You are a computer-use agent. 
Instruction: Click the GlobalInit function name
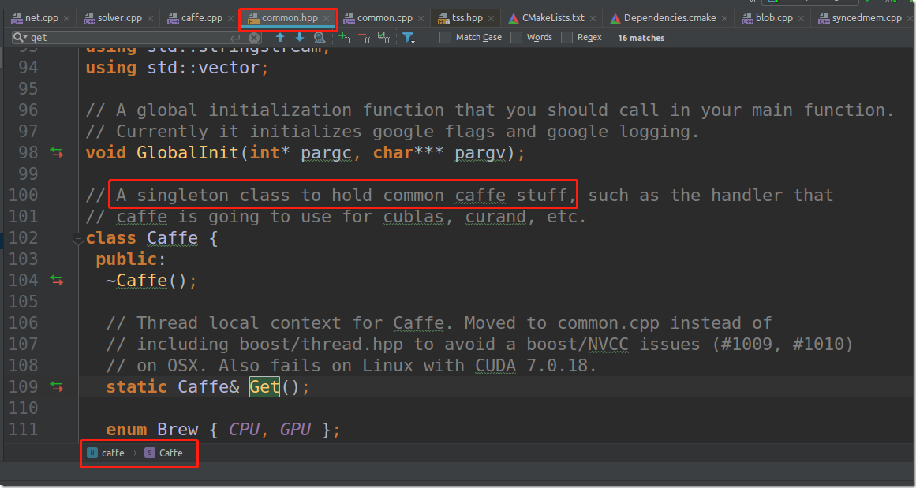[x=188, y=152]
